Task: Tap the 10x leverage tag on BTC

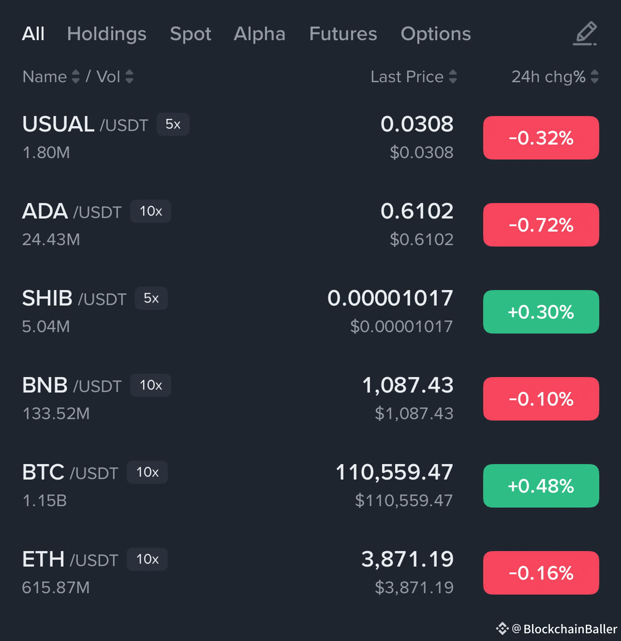Action: click(147, 472)
